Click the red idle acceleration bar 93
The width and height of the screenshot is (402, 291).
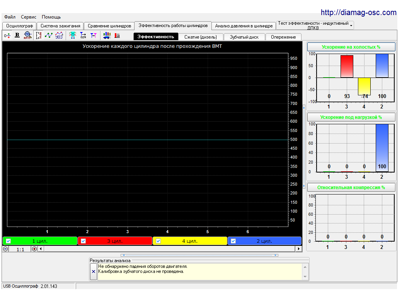pos(347,66)
